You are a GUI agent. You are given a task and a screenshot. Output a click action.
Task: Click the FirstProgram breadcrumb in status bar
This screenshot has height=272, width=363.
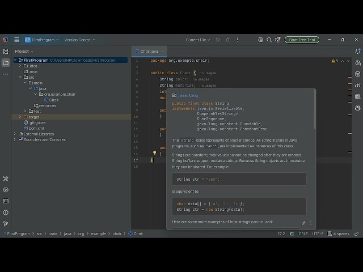[x=17, y=233]
